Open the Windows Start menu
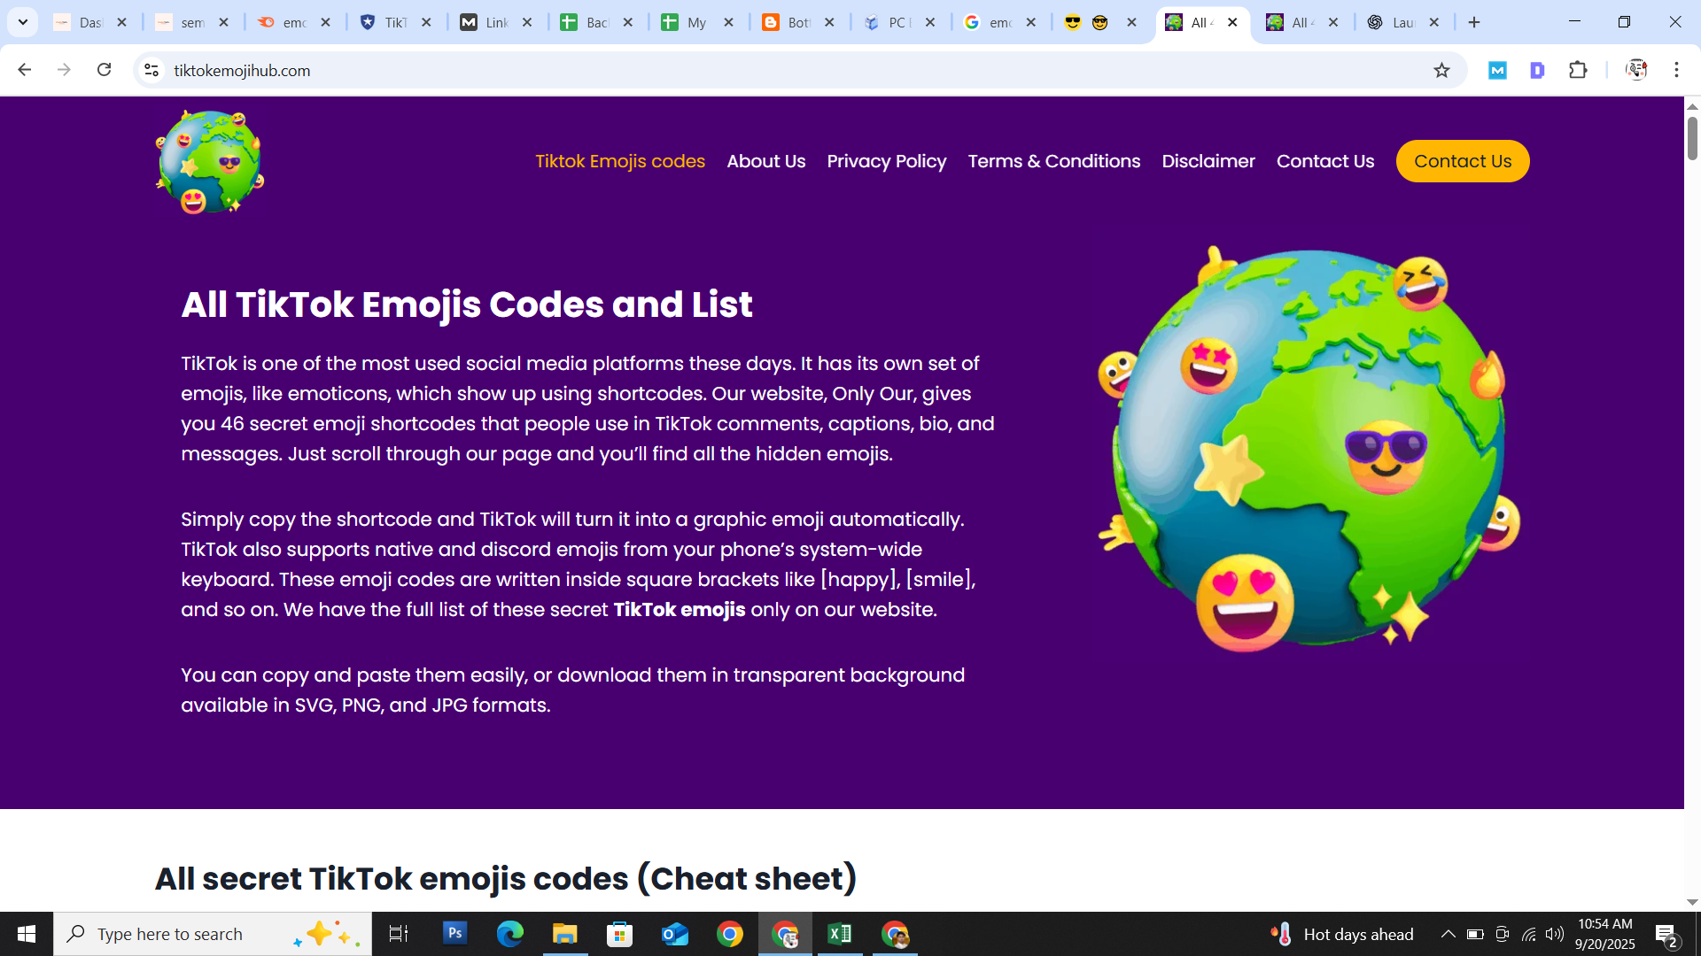 (x=27, y=934)
